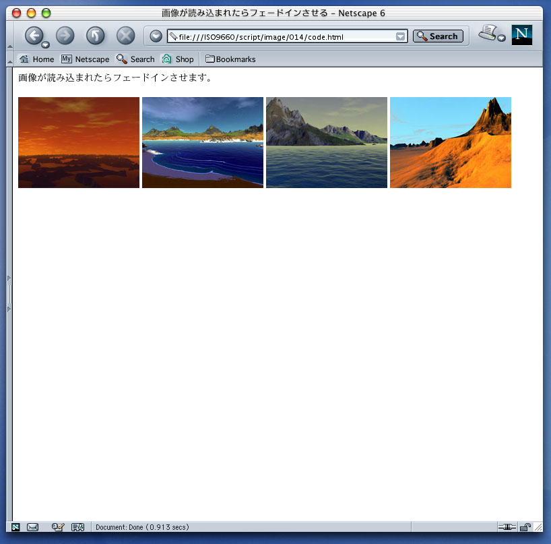
Task: Click the green zoom window button
Action: (x=46, y=13)
